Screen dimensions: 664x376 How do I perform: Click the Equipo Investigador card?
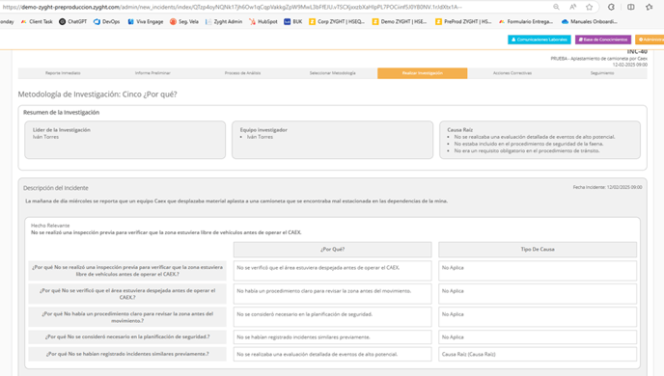point(332,140)
